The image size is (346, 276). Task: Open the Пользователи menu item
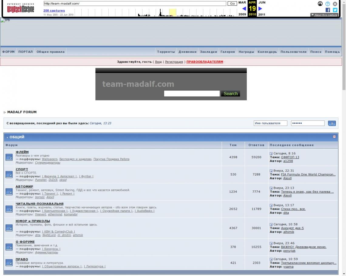(293, 52)
